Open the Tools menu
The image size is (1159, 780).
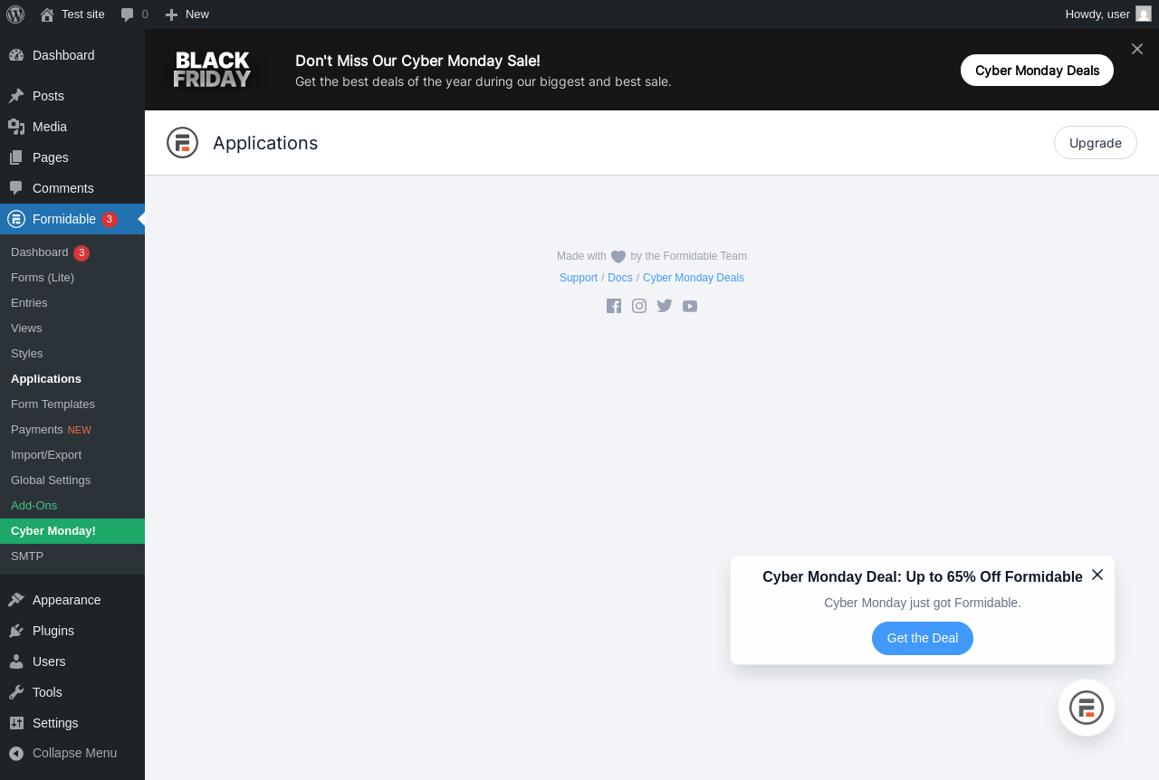[x=72, y=692]
